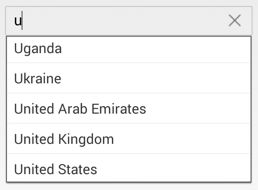Select United Kingdom from the country list

point(129,138)
